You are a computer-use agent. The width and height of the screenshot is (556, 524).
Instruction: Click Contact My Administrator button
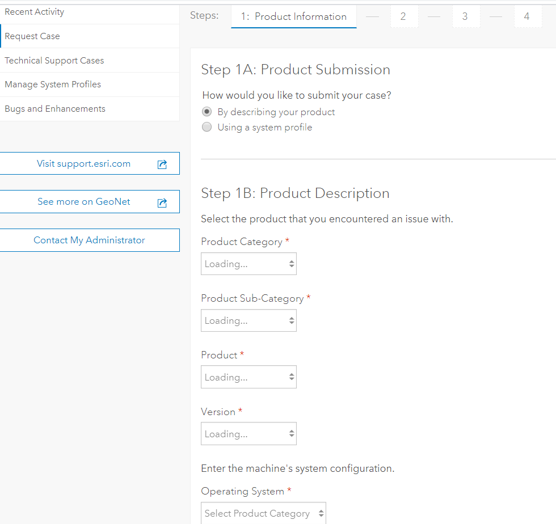click(90, 240)
